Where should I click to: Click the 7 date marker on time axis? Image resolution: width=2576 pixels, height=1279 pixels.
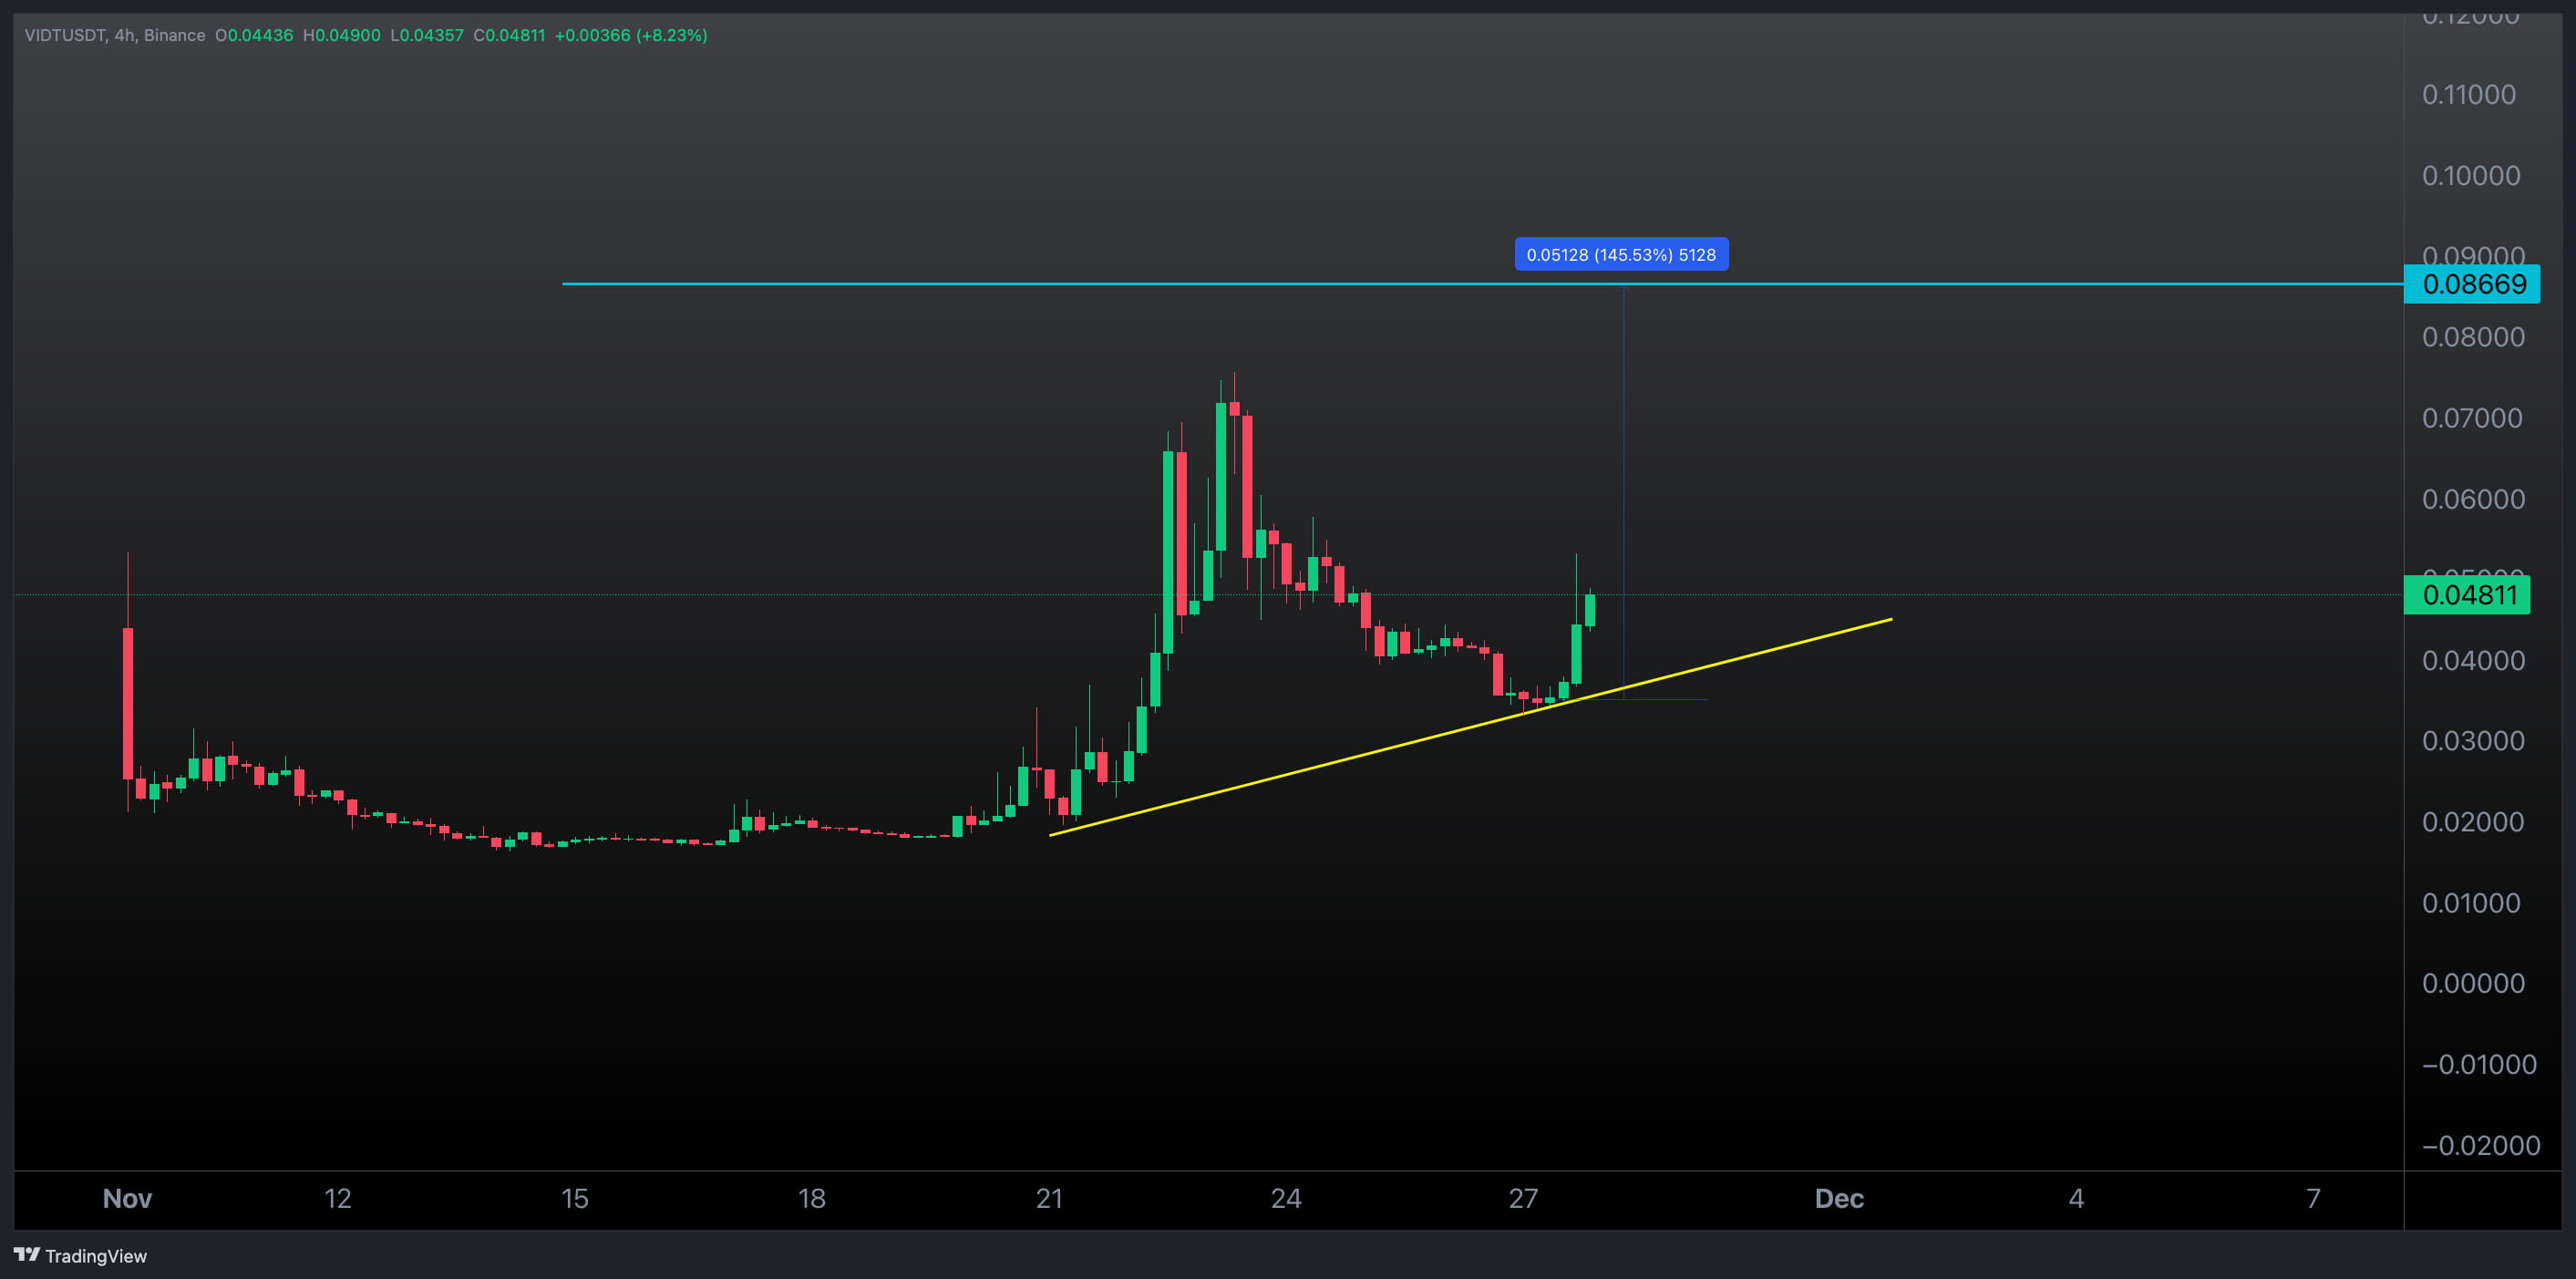pyautogui.click(x=2312, y=1198)
